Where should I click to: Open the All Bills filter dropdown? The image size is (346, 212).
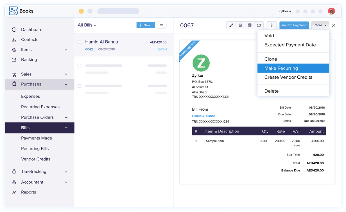pyautogui.click(x=87, y=25)
